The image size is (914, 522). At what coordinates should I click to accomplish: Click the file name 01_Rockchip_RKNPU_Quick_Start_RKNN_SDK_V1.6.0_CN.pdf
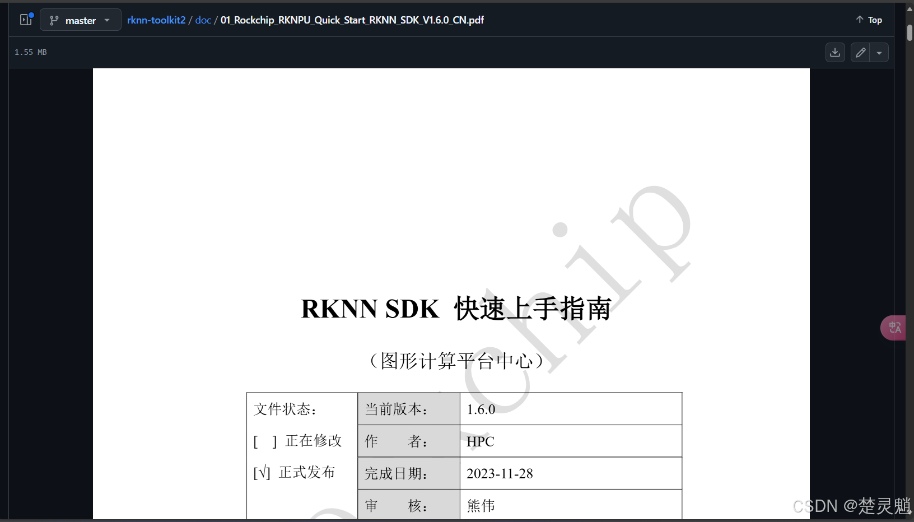(x=352, y=20)
